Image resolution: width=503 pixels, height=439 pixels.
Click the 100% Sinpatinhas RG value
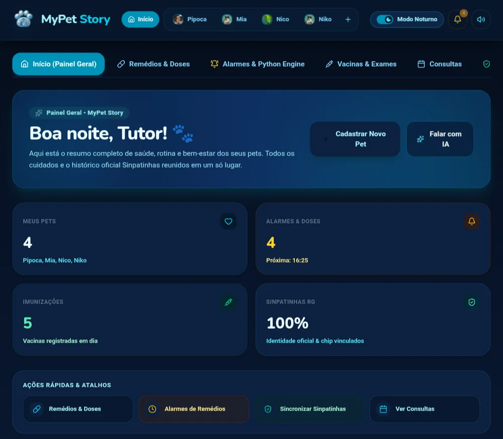(287, 323)
